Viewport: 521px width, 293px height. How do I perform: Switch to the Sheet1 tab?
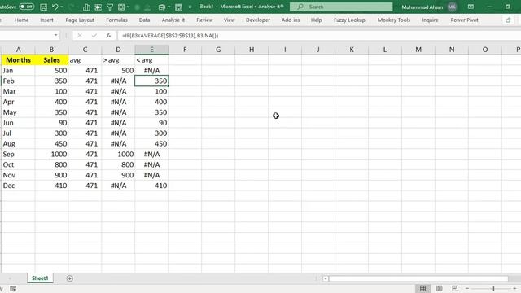40,278
